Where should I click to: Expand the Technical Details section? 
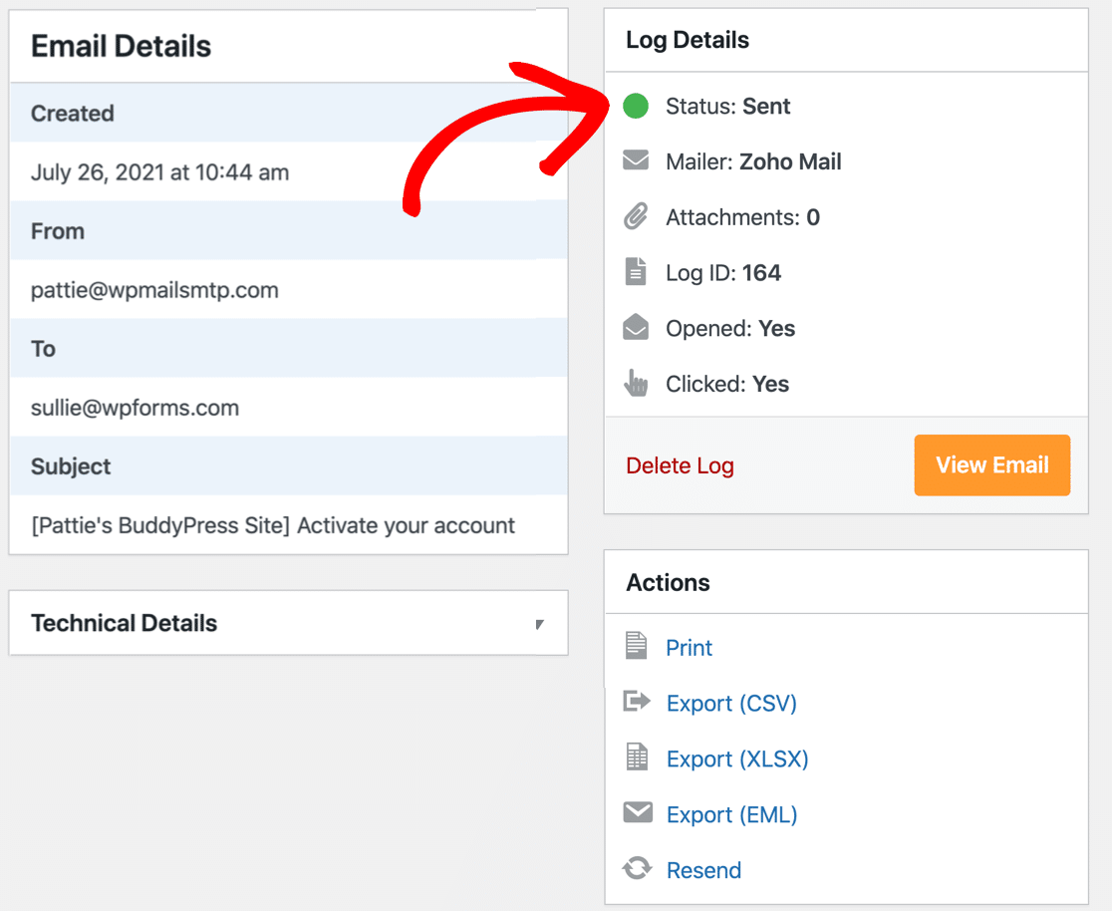(539, 623)
